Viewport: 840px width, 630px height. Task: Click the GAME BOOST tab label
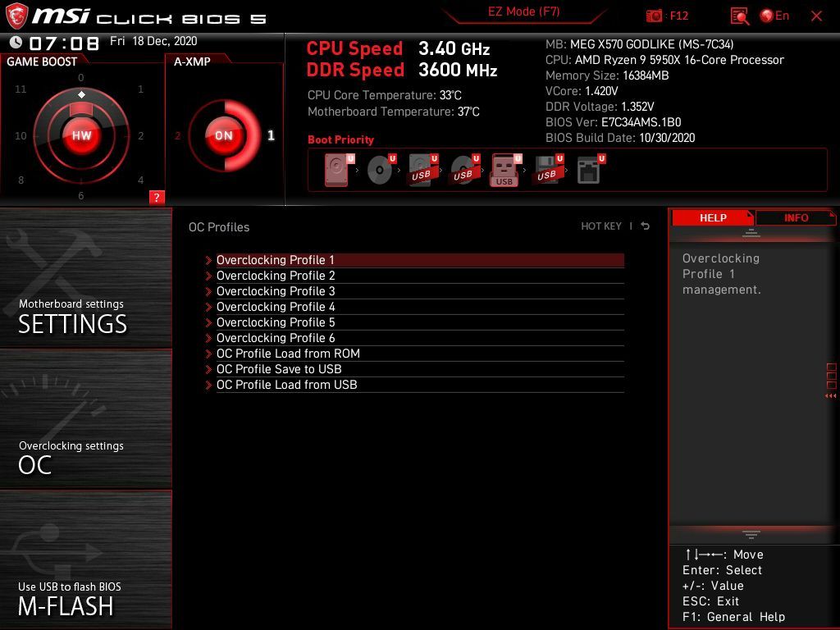[x=42, y=62]
